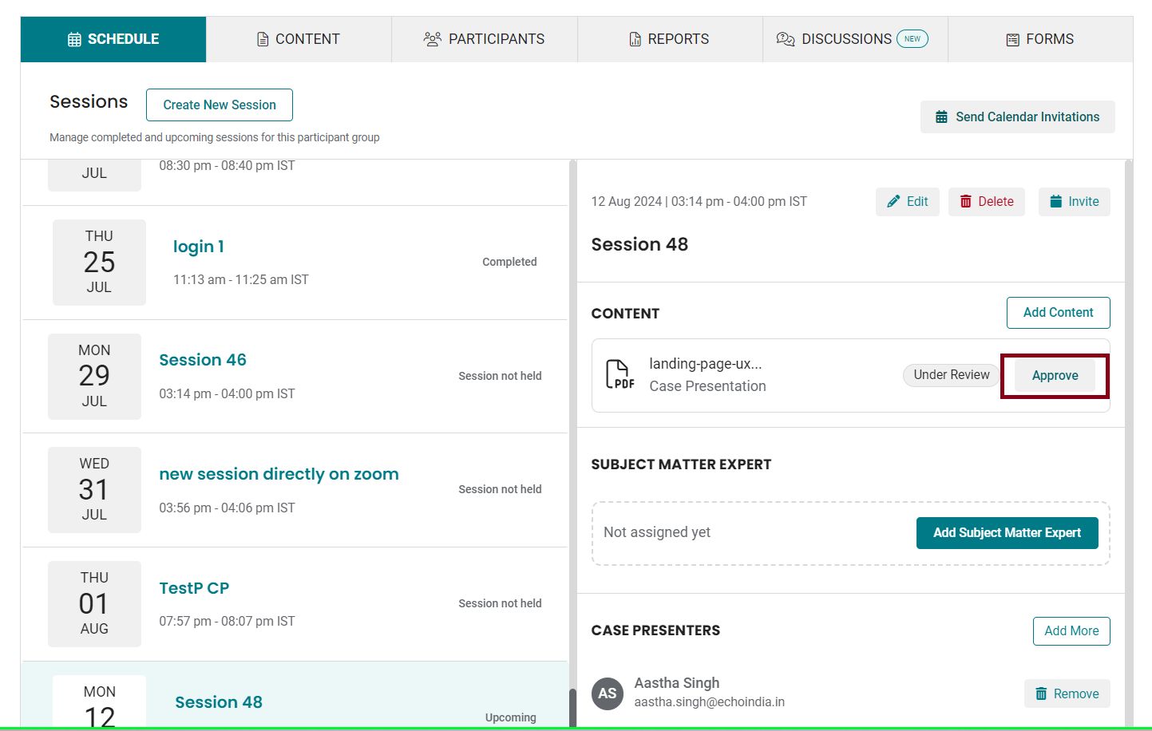Open the Reports tab
The height and width of the screenshot is (731, 1152).
coord(670,39)
